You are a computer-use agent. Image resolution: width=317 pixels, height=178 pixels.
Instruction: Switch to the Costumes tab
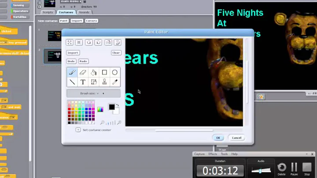click(66, 12)
